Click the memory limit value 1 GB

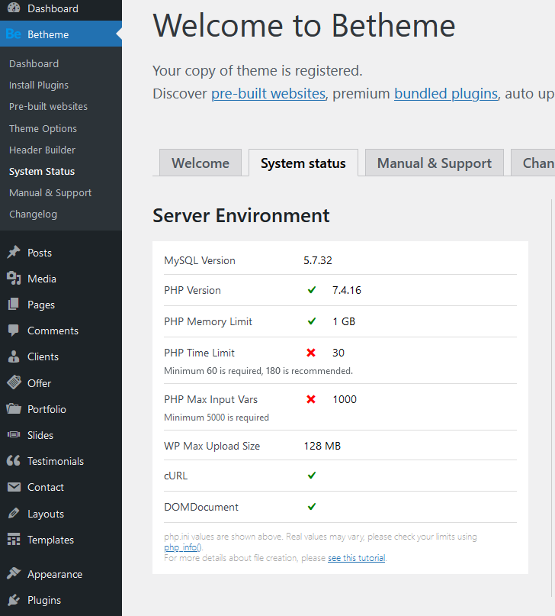pos(344,321)
